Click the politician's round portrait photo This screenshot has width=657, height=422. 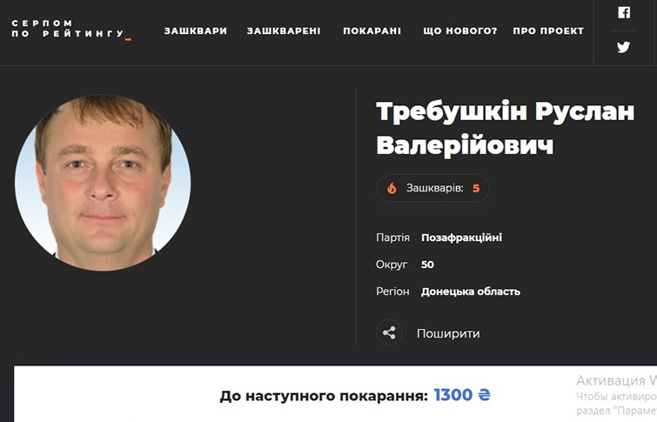pyautogui.click(x=103, y=183)
